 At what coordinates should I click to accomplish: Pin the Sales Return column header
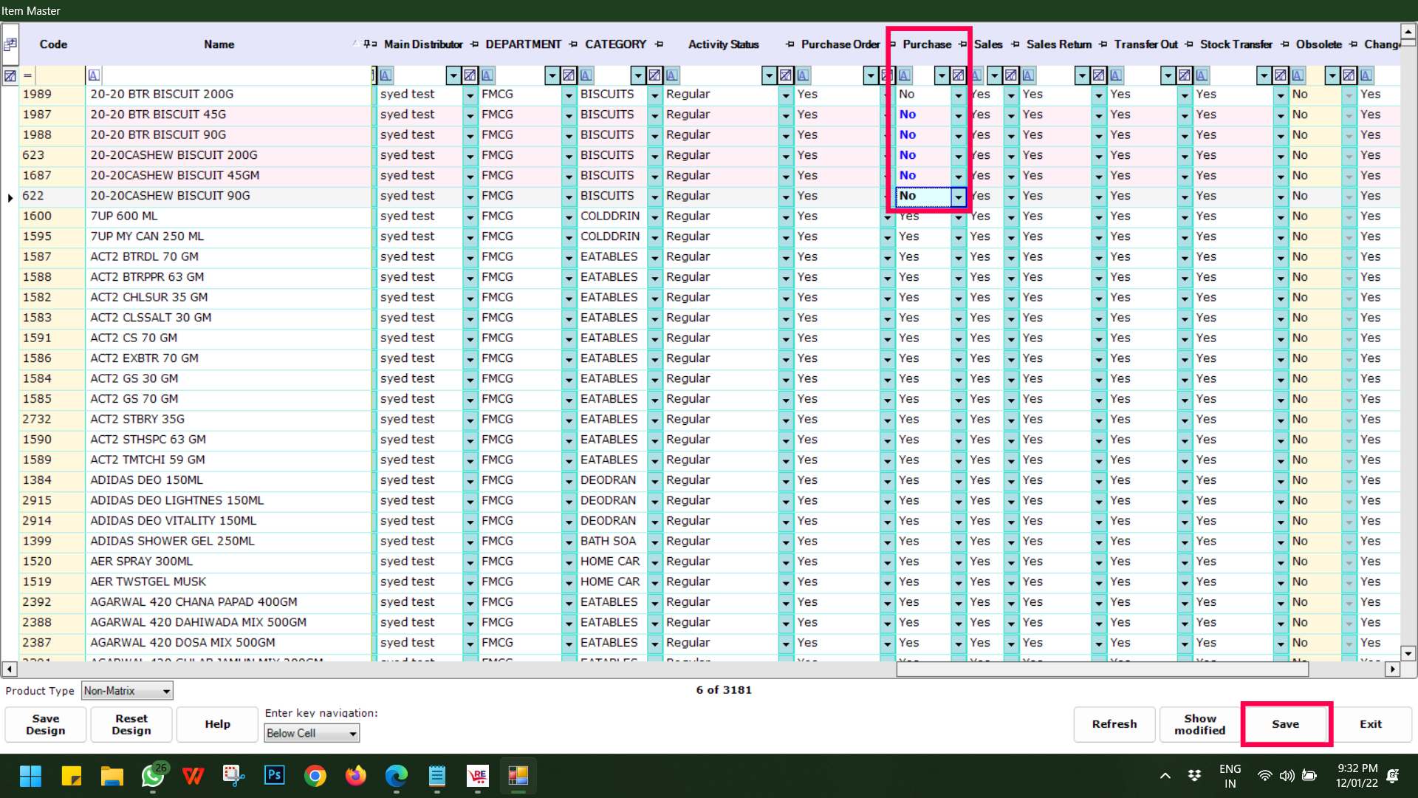click(x=1103, y=44)
